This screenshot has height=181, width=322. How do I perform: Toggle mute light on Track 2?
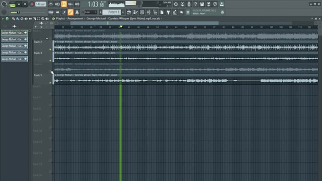click(50, 50)
